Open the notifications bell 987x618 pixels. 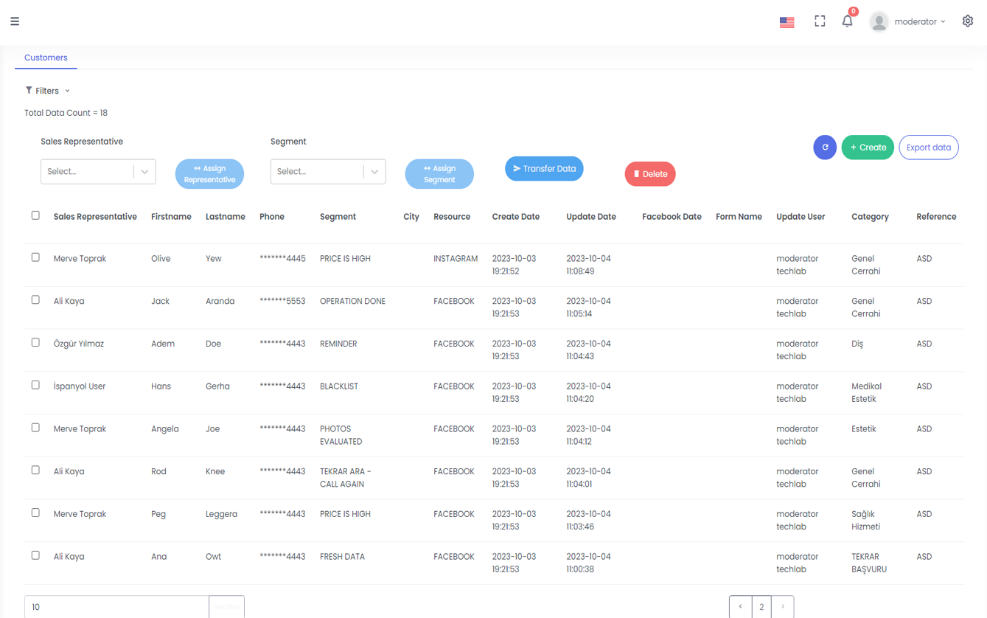coord(848,21)
